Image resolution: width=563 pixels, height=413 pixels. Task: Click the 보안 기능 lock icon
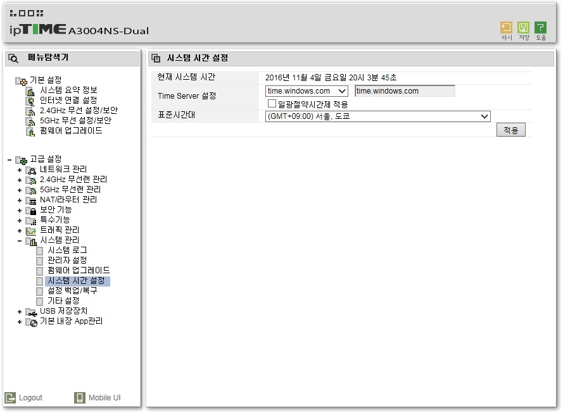coord(31,211)
